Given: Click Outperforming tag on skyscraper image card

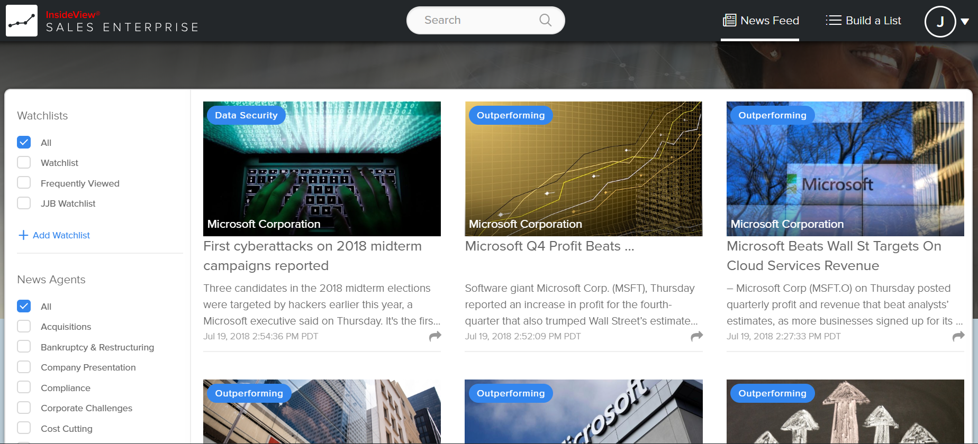Looking at the screenshot, I should tap(249, 393).
